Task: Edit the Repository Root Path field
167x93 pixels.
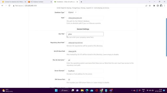Action: click(85, 43)
